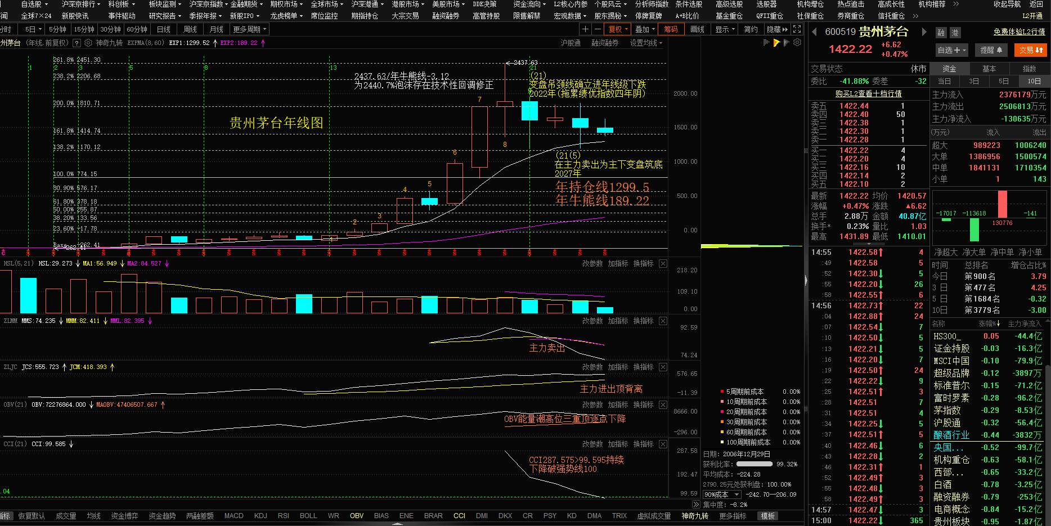
Task: Open the 显示 display dropdown
Action: 725,29
